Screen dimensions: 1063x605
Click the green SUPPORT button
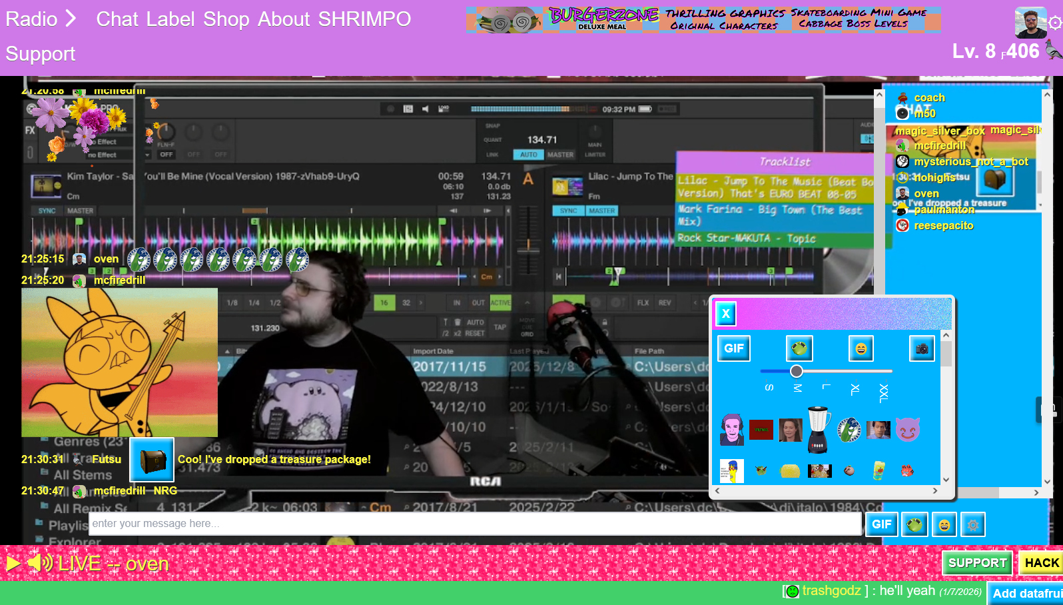[x=977, y=563]
